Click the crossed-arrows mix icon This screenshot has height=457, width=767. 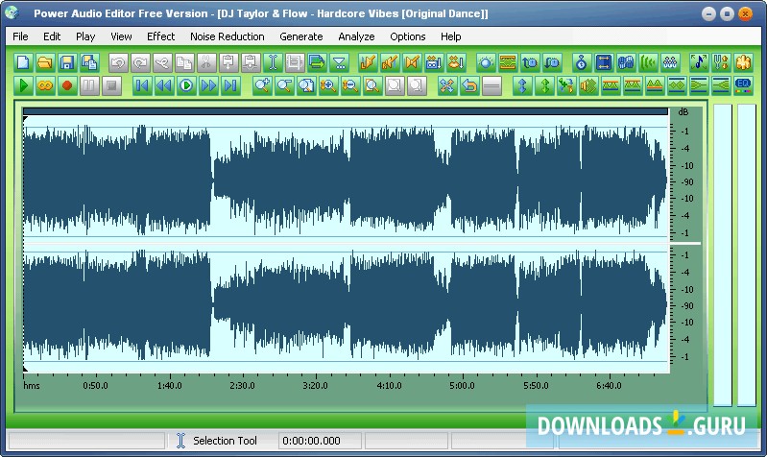click(x=447, y=85)
